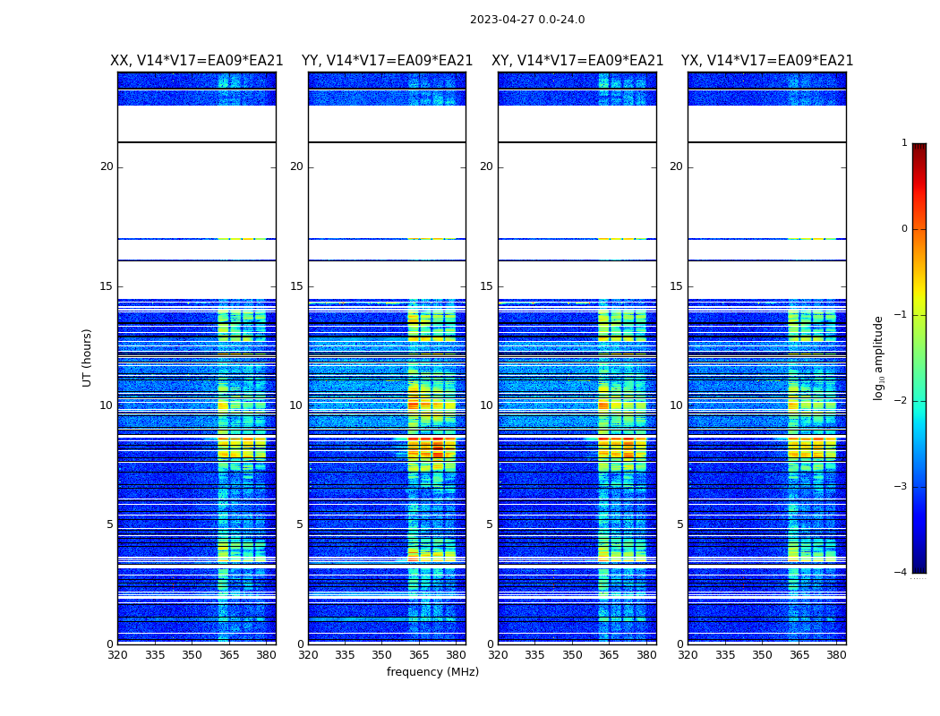This screenshot has width=940, height=716.
Task: Click the YX polarization panel title
Action: 767,61
